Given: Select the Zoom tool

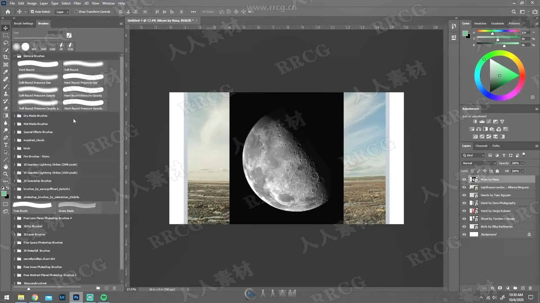Looking at the screenshot, I should coord(6,174).
